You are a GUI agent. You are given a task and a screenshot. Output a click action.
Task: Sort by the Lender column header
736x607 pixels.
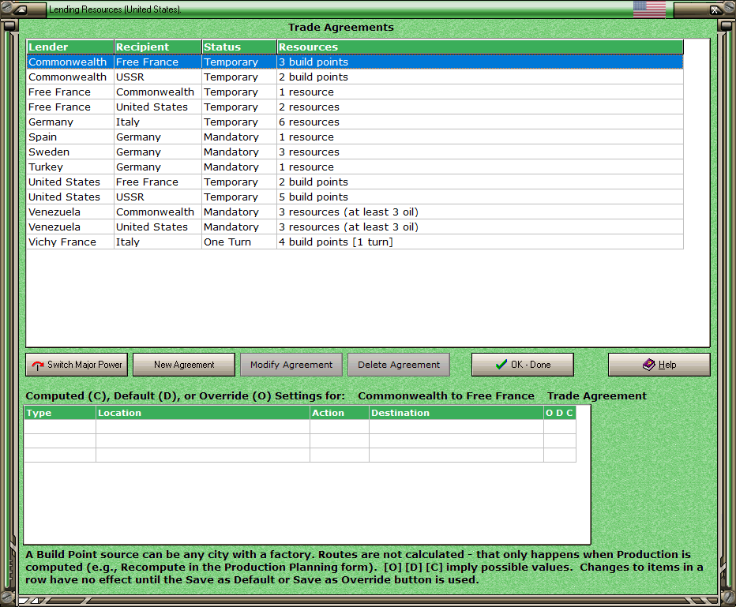pos(70,47)
